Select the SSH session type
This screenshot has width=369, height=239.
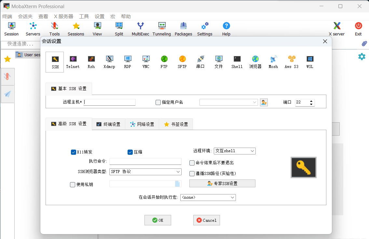point(55,62)
